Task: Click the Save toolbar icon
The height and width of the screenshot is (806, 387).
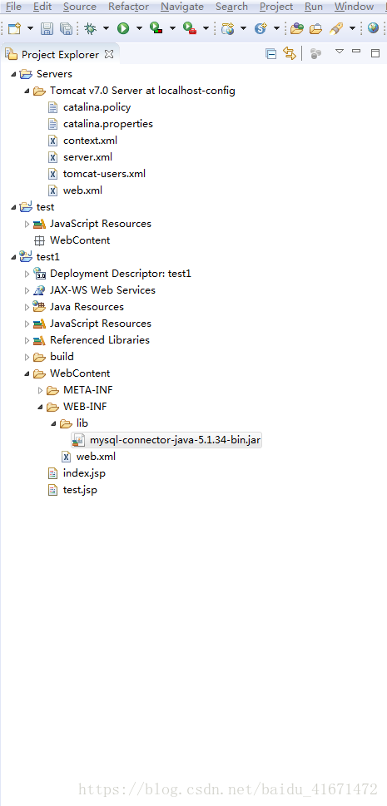Action: click(x=47, y=28)
